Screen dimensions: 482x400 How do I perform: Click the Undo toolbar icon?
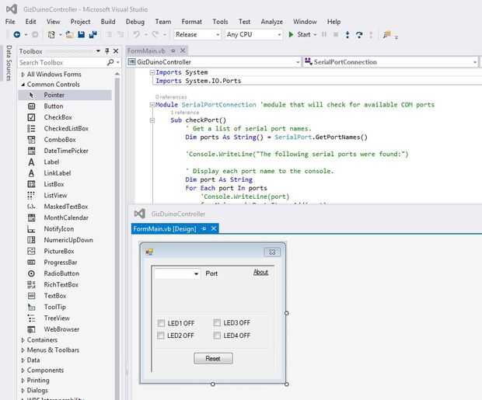click(137, 35)
